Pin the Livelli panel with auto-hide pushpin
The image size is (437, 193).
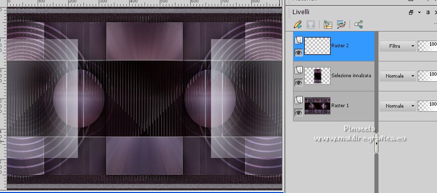click(x=428, y=13)
